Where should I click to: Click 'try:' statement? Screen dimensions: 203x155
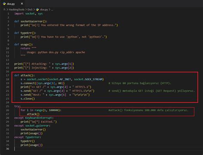pos(18,106)
